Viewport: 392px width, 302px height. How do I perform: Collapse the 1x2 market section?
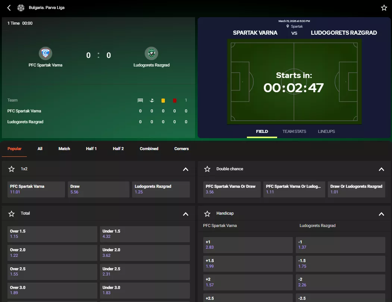(185, 169)
